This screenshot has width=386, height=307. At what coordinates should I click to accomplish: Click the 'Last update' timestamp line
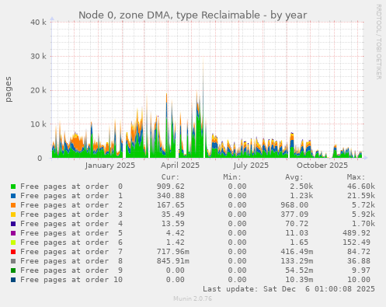click(x=289, y=289)
